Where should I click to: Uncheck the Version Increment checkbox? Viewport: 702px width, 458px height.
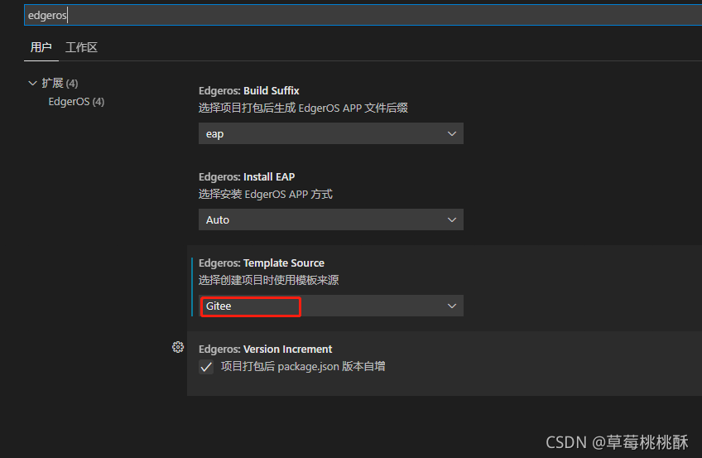(206, 367)
